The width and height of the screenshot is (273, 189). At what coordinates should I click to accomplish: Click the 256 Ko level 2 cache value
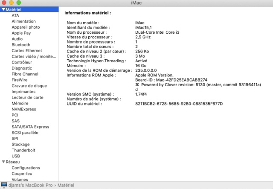click(142, 51)
